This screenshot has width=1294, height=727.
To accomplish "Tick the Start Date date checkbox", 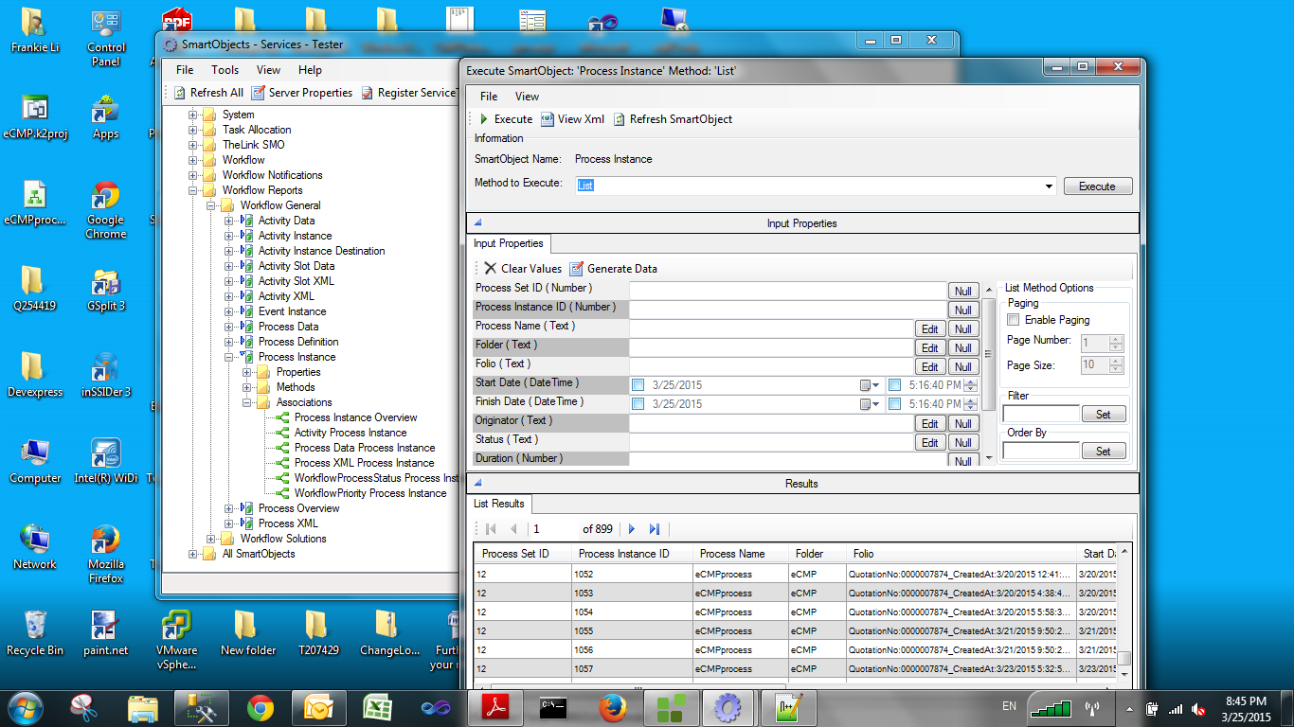I will pyautogui.click(x=638, y=385).
